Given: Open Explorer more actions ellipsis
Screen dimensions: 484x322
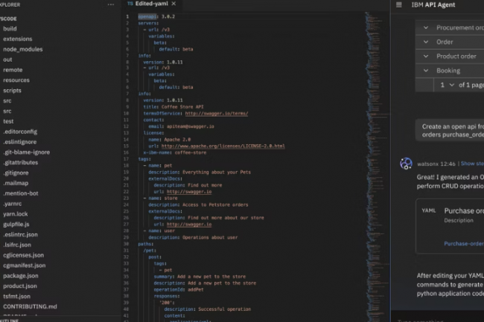Looking at the screenshot, I should [111, 4].
